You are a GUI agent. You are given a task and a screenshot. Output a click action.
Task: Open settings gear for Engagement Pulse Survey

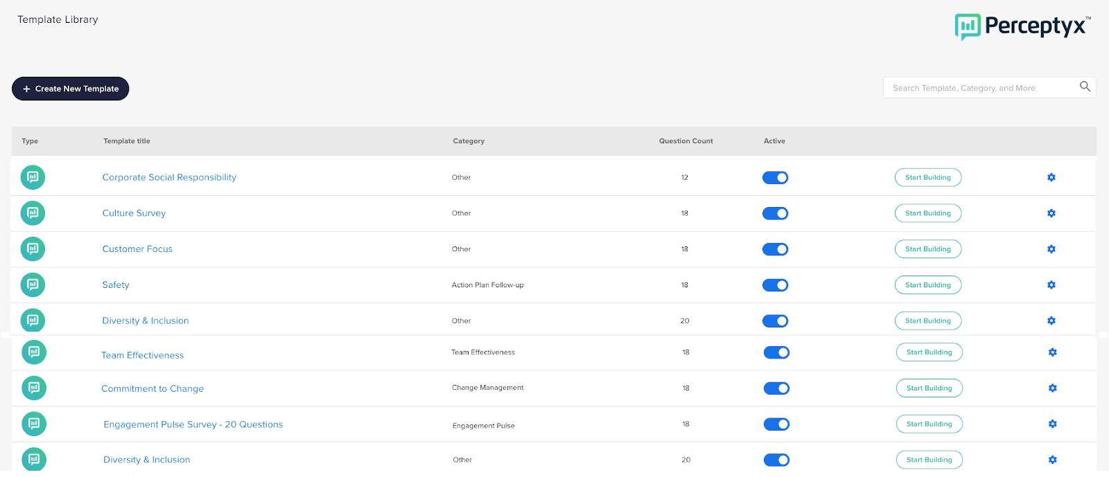(x=1053, y=424)
